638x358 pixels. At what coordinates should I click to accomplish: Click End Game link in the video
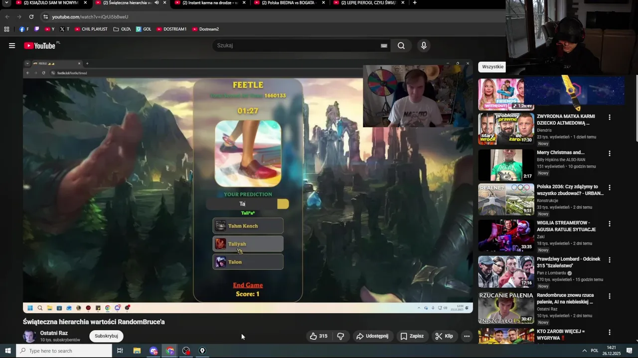(248, 285)
